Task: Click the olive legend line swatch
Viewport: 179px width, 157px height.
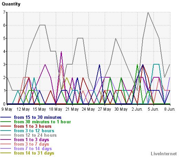Action: 6,153
